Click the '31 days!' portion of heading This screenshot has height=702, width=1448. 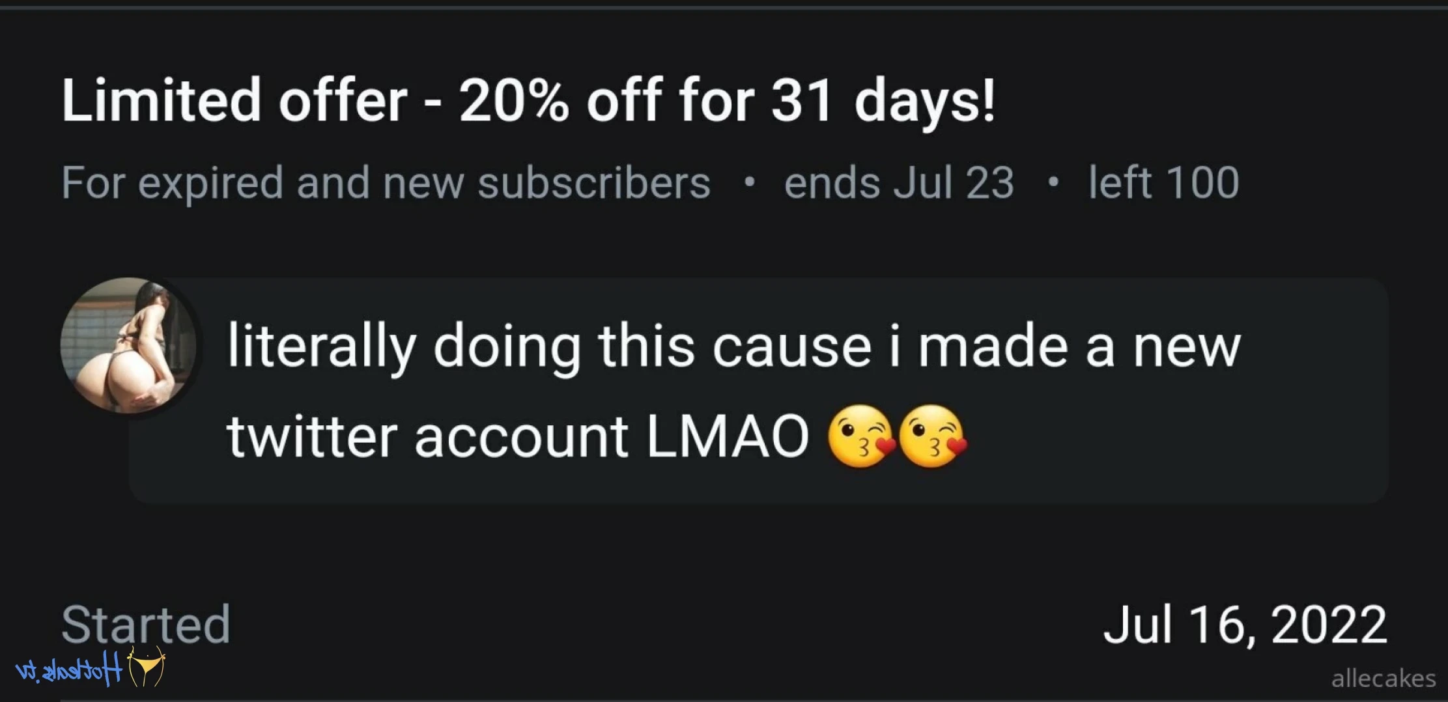coord(884,102)
